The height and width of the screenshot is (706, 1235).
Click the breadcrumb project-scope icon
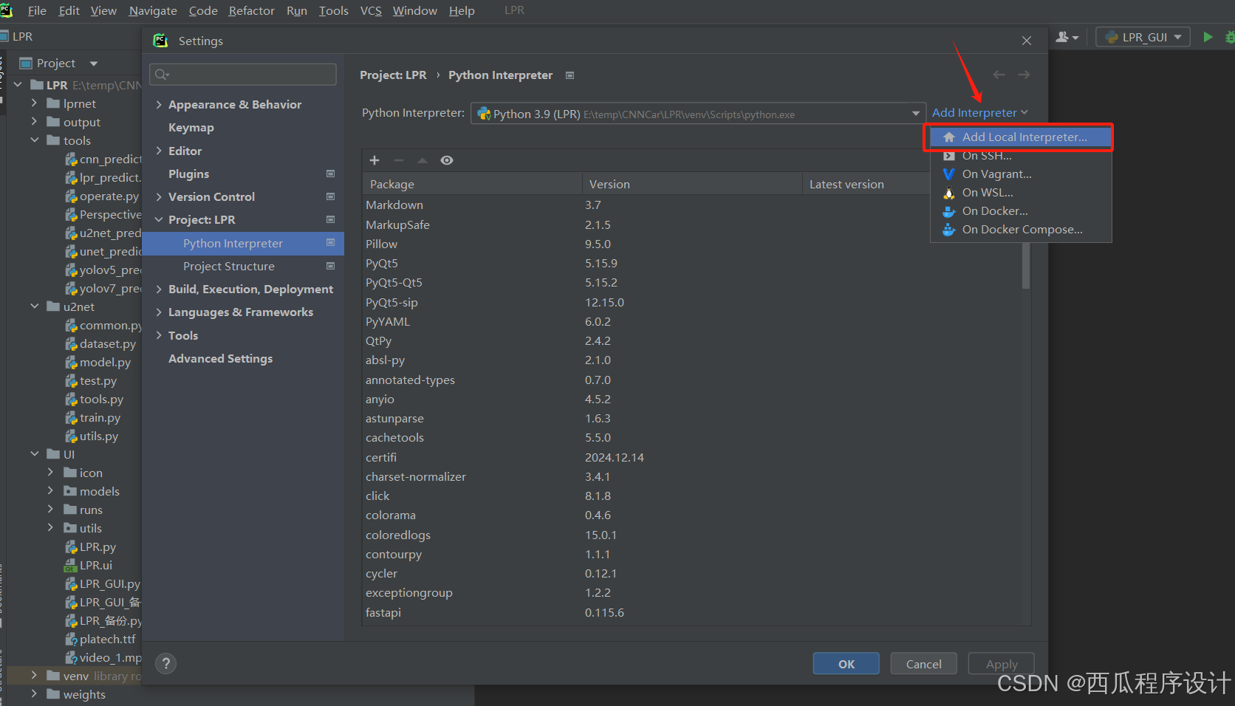point(569,75)
